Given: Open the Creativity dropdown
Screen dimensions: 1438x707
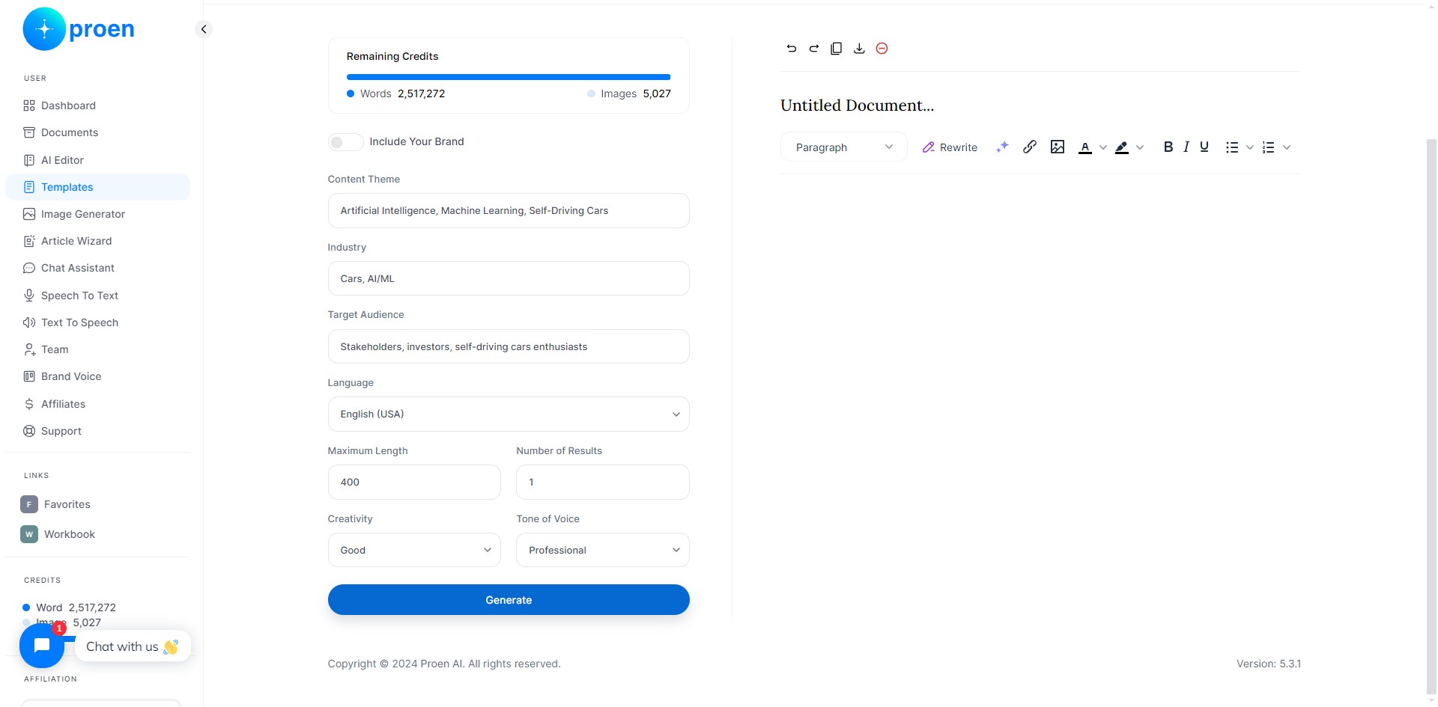Looking at the screenshot, I should pyautogui.click(x=414, y=550).
